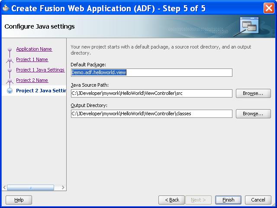The image size is (277, 208).
Task: Click the disabled Next button
Action: [x=198, y=200]
